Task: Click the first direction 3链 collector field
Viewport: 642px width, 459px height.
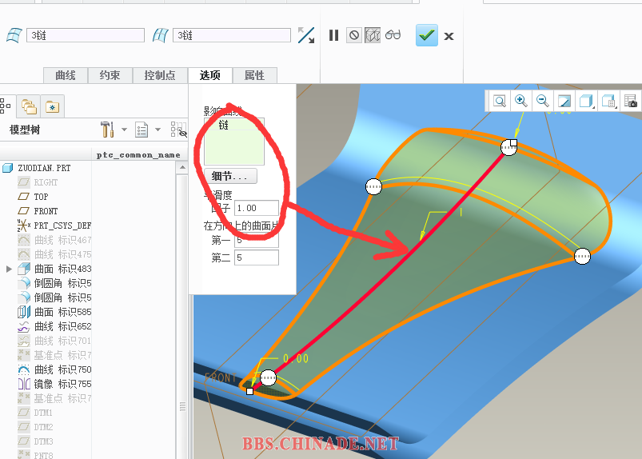Action: 85,35
